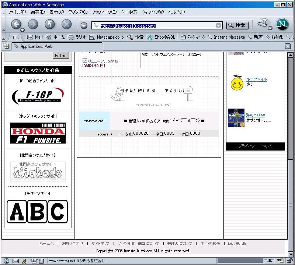This screenshot has width=295, height=265.
Task: Follow the お問い合わせ footer link
Action: [73, 243]
